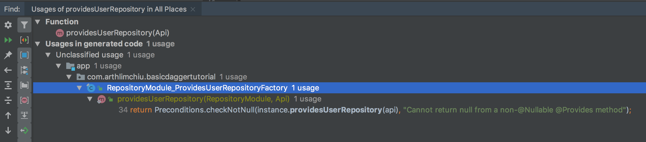The image size is (646, 142).
Task: Click the green Rerun double-arrow icon
Action: (8, 40)
